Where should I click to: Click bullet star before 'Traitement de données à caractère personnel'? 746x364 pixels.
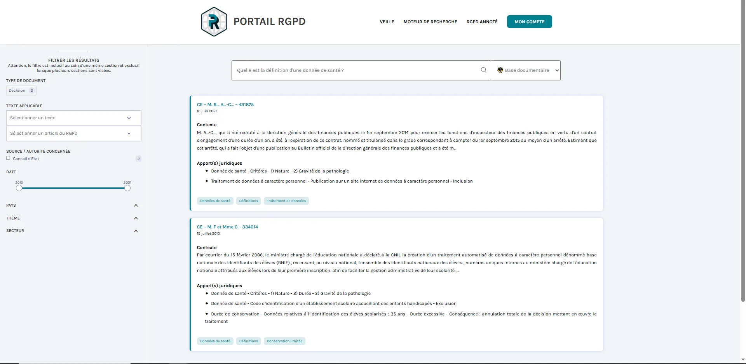coord(207,181)
